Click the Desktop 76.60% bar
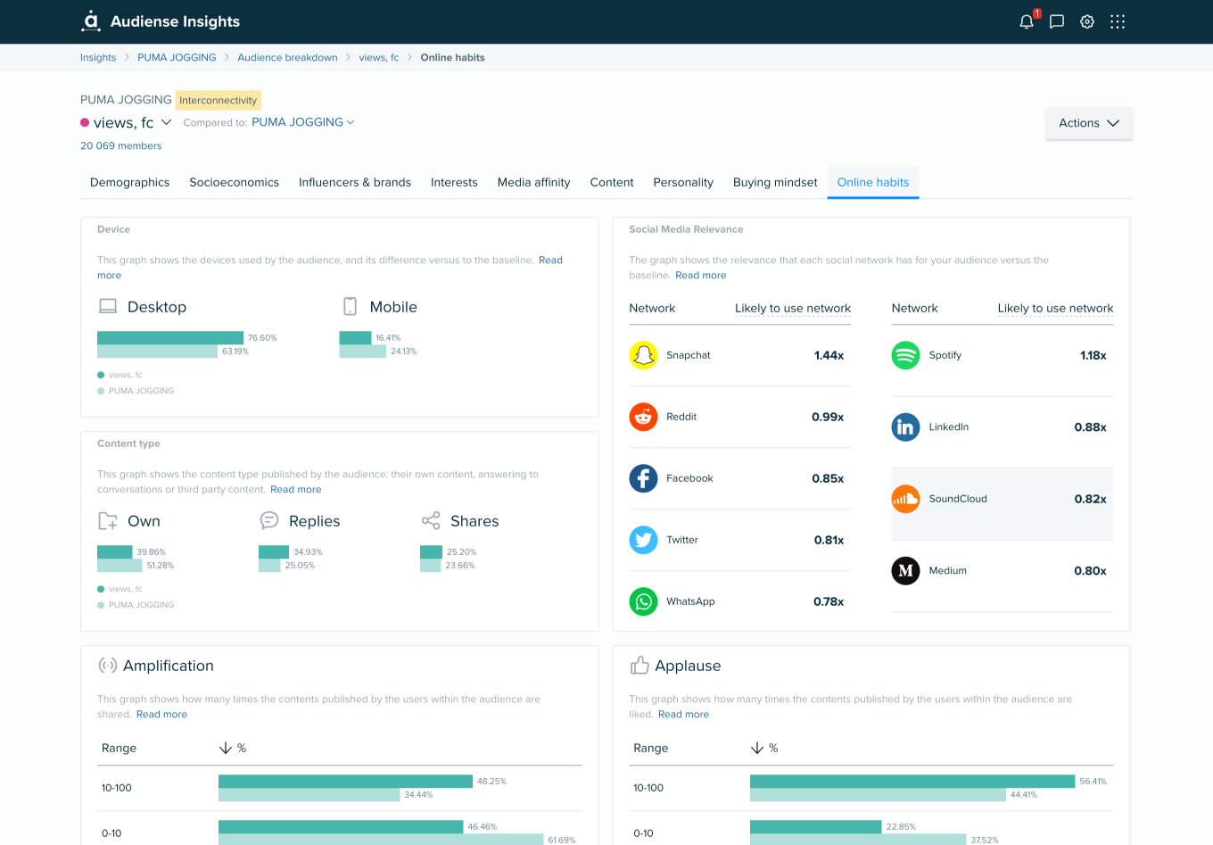 pyautogui.click(x=170, y=337)
